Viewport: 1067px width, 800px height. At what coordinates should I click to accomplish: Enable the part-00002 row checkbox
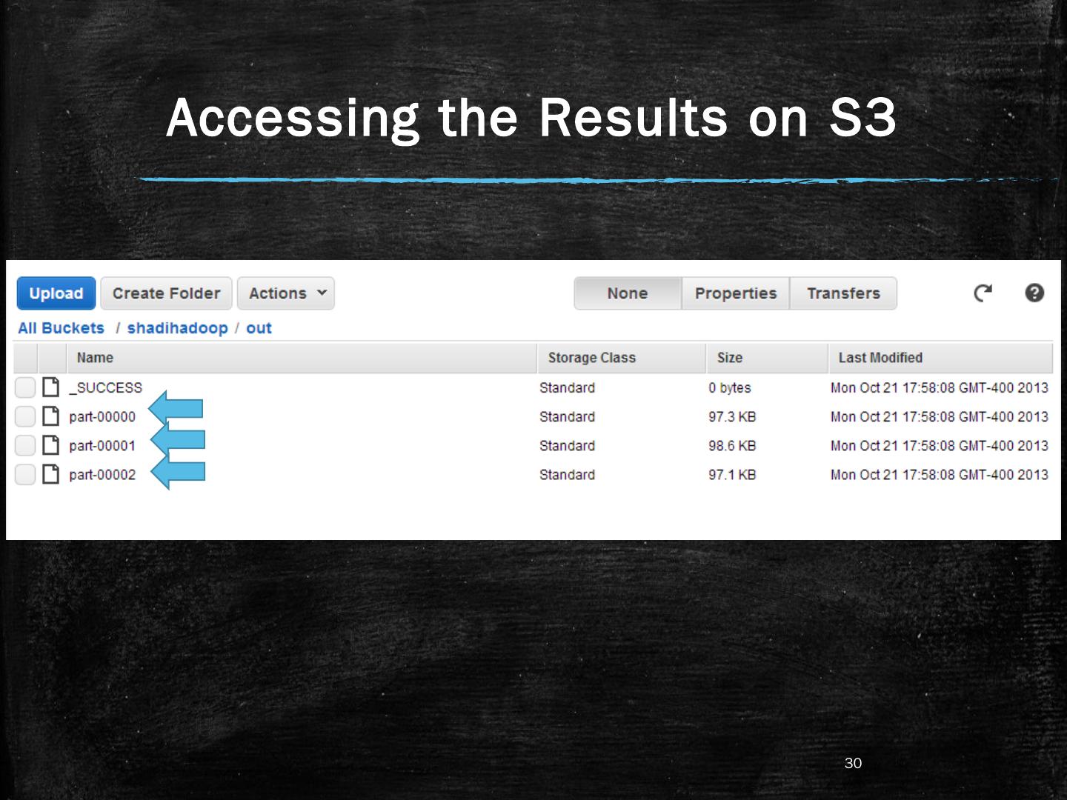coord(25,474)
